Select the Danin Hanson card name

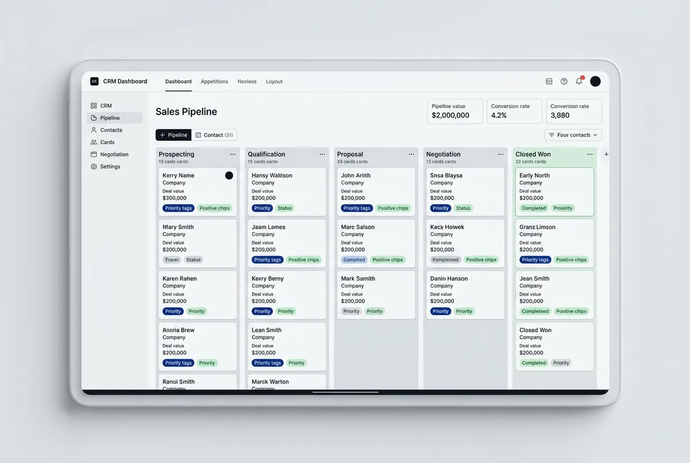[449, 278]
